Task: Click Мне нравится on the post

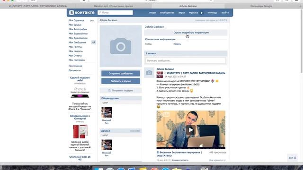Action: point(217,160)
